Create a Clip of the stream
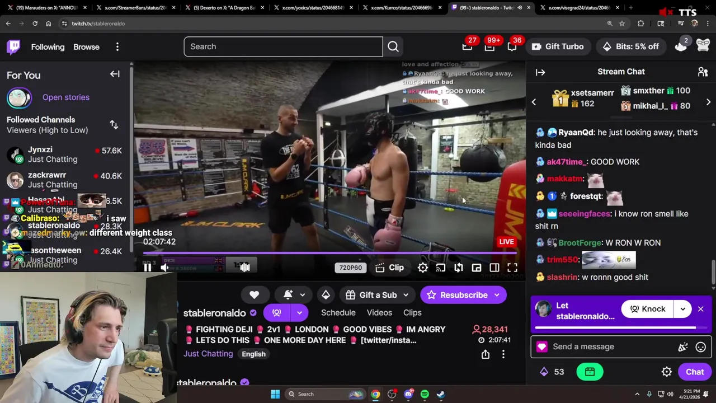The image size is (716, 403). [390, 268]
